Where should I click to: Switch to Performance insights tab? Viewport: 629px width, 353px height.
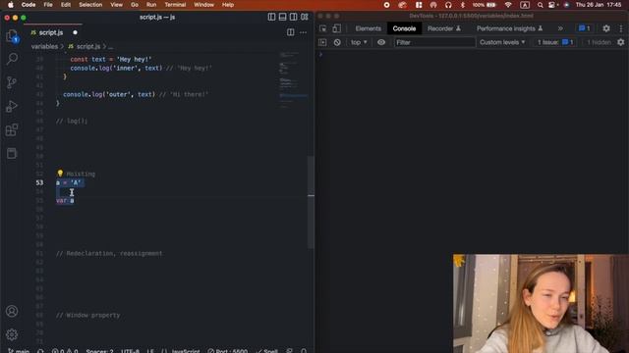tap(509, 28)
